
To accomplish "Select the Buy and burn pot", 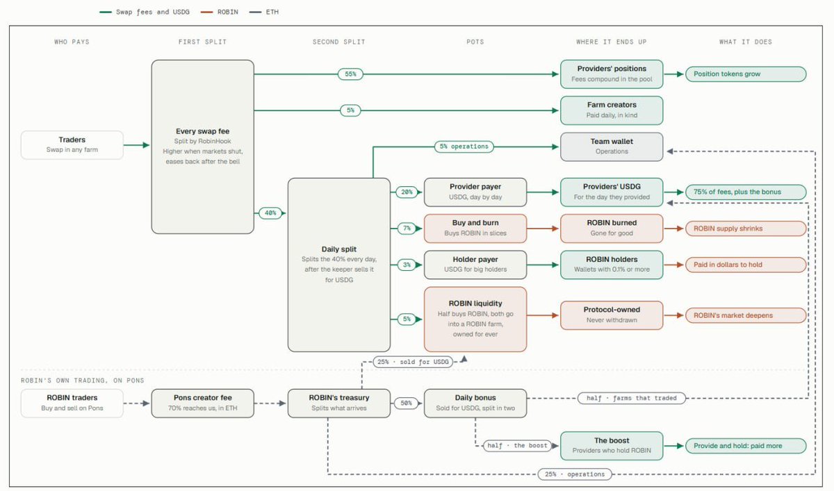I will click(475, 228).
